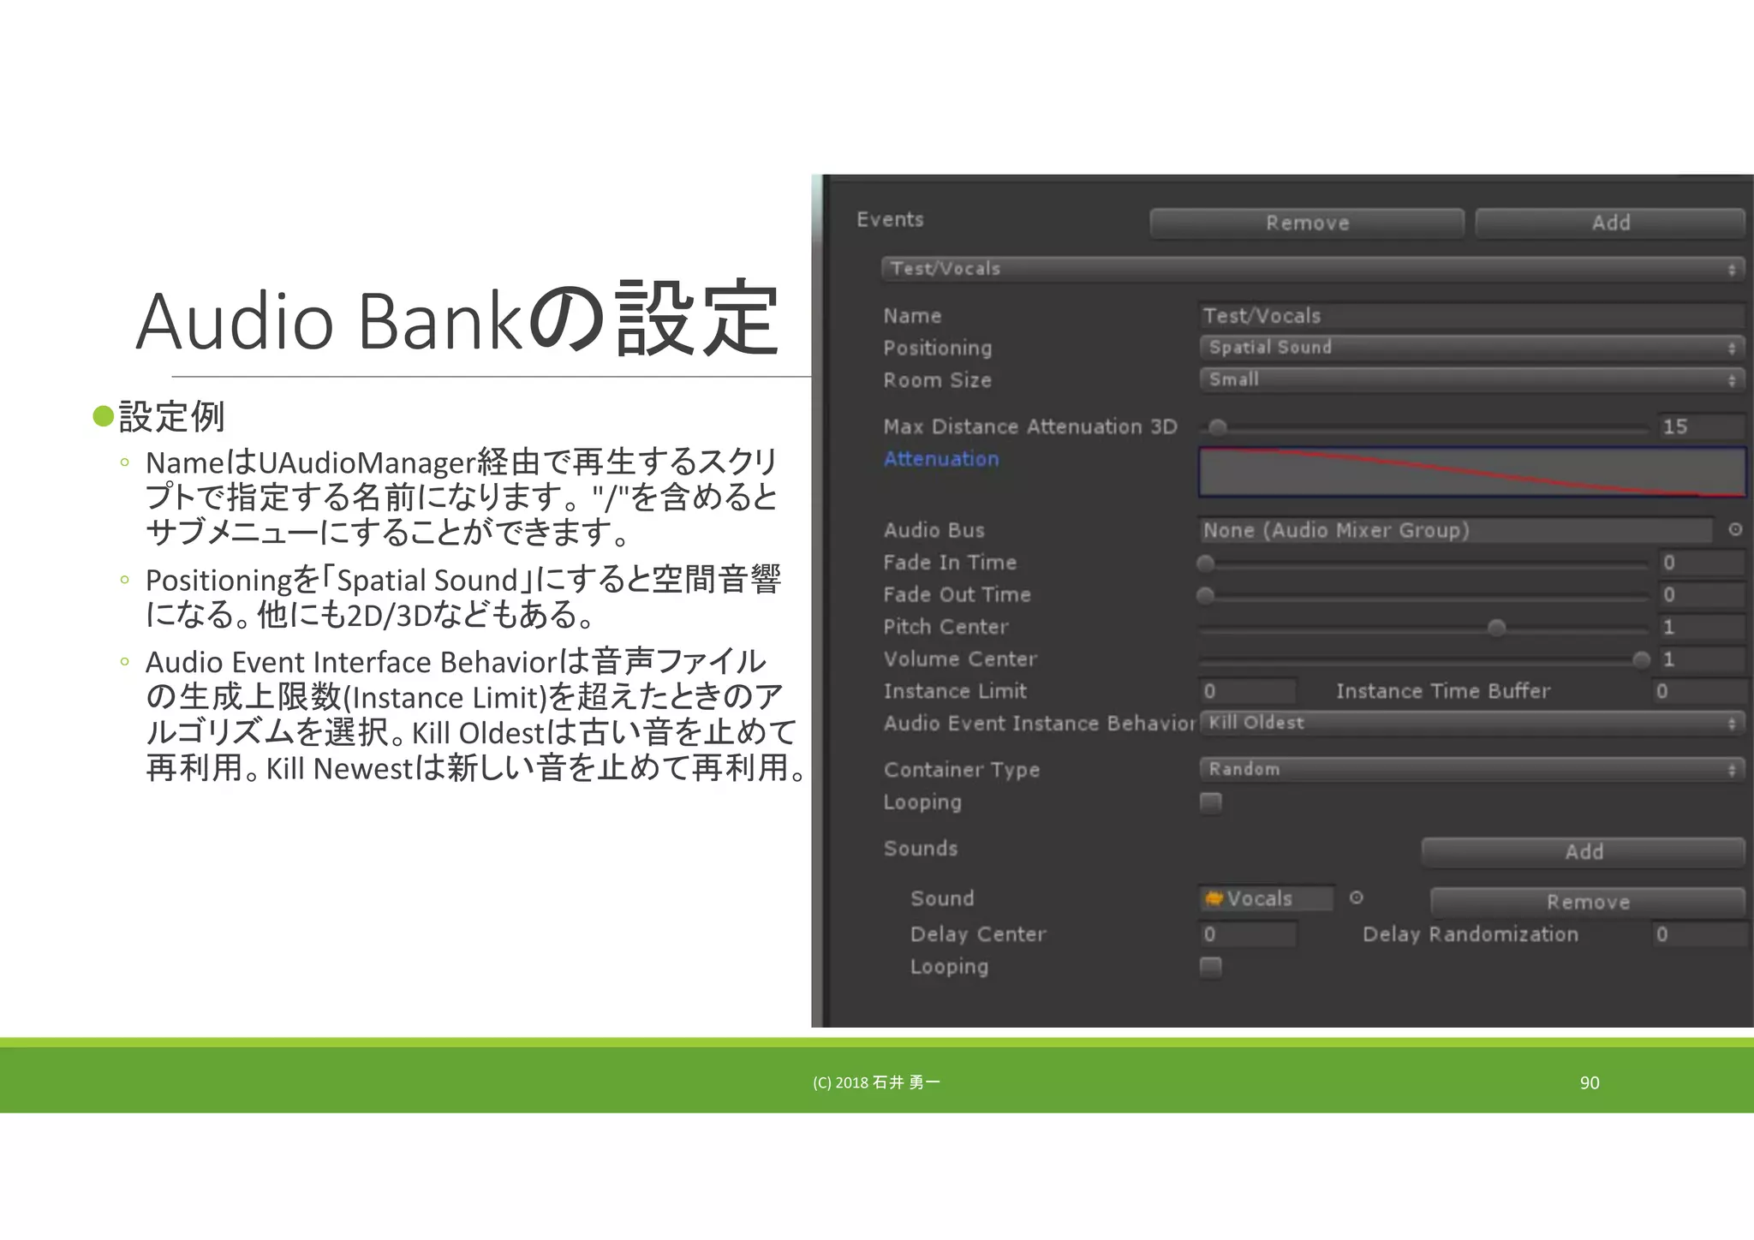Click slide page number 90
The width and height of the screenshot is (1754, 1240).
pyautogui.click(x=1590, y=1082)
